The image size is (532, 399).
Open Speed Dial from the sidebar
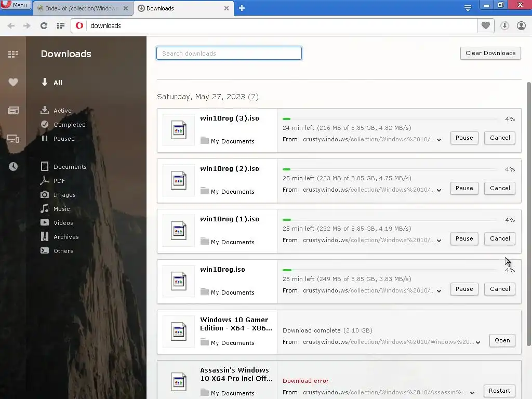[x=13, y=54]
